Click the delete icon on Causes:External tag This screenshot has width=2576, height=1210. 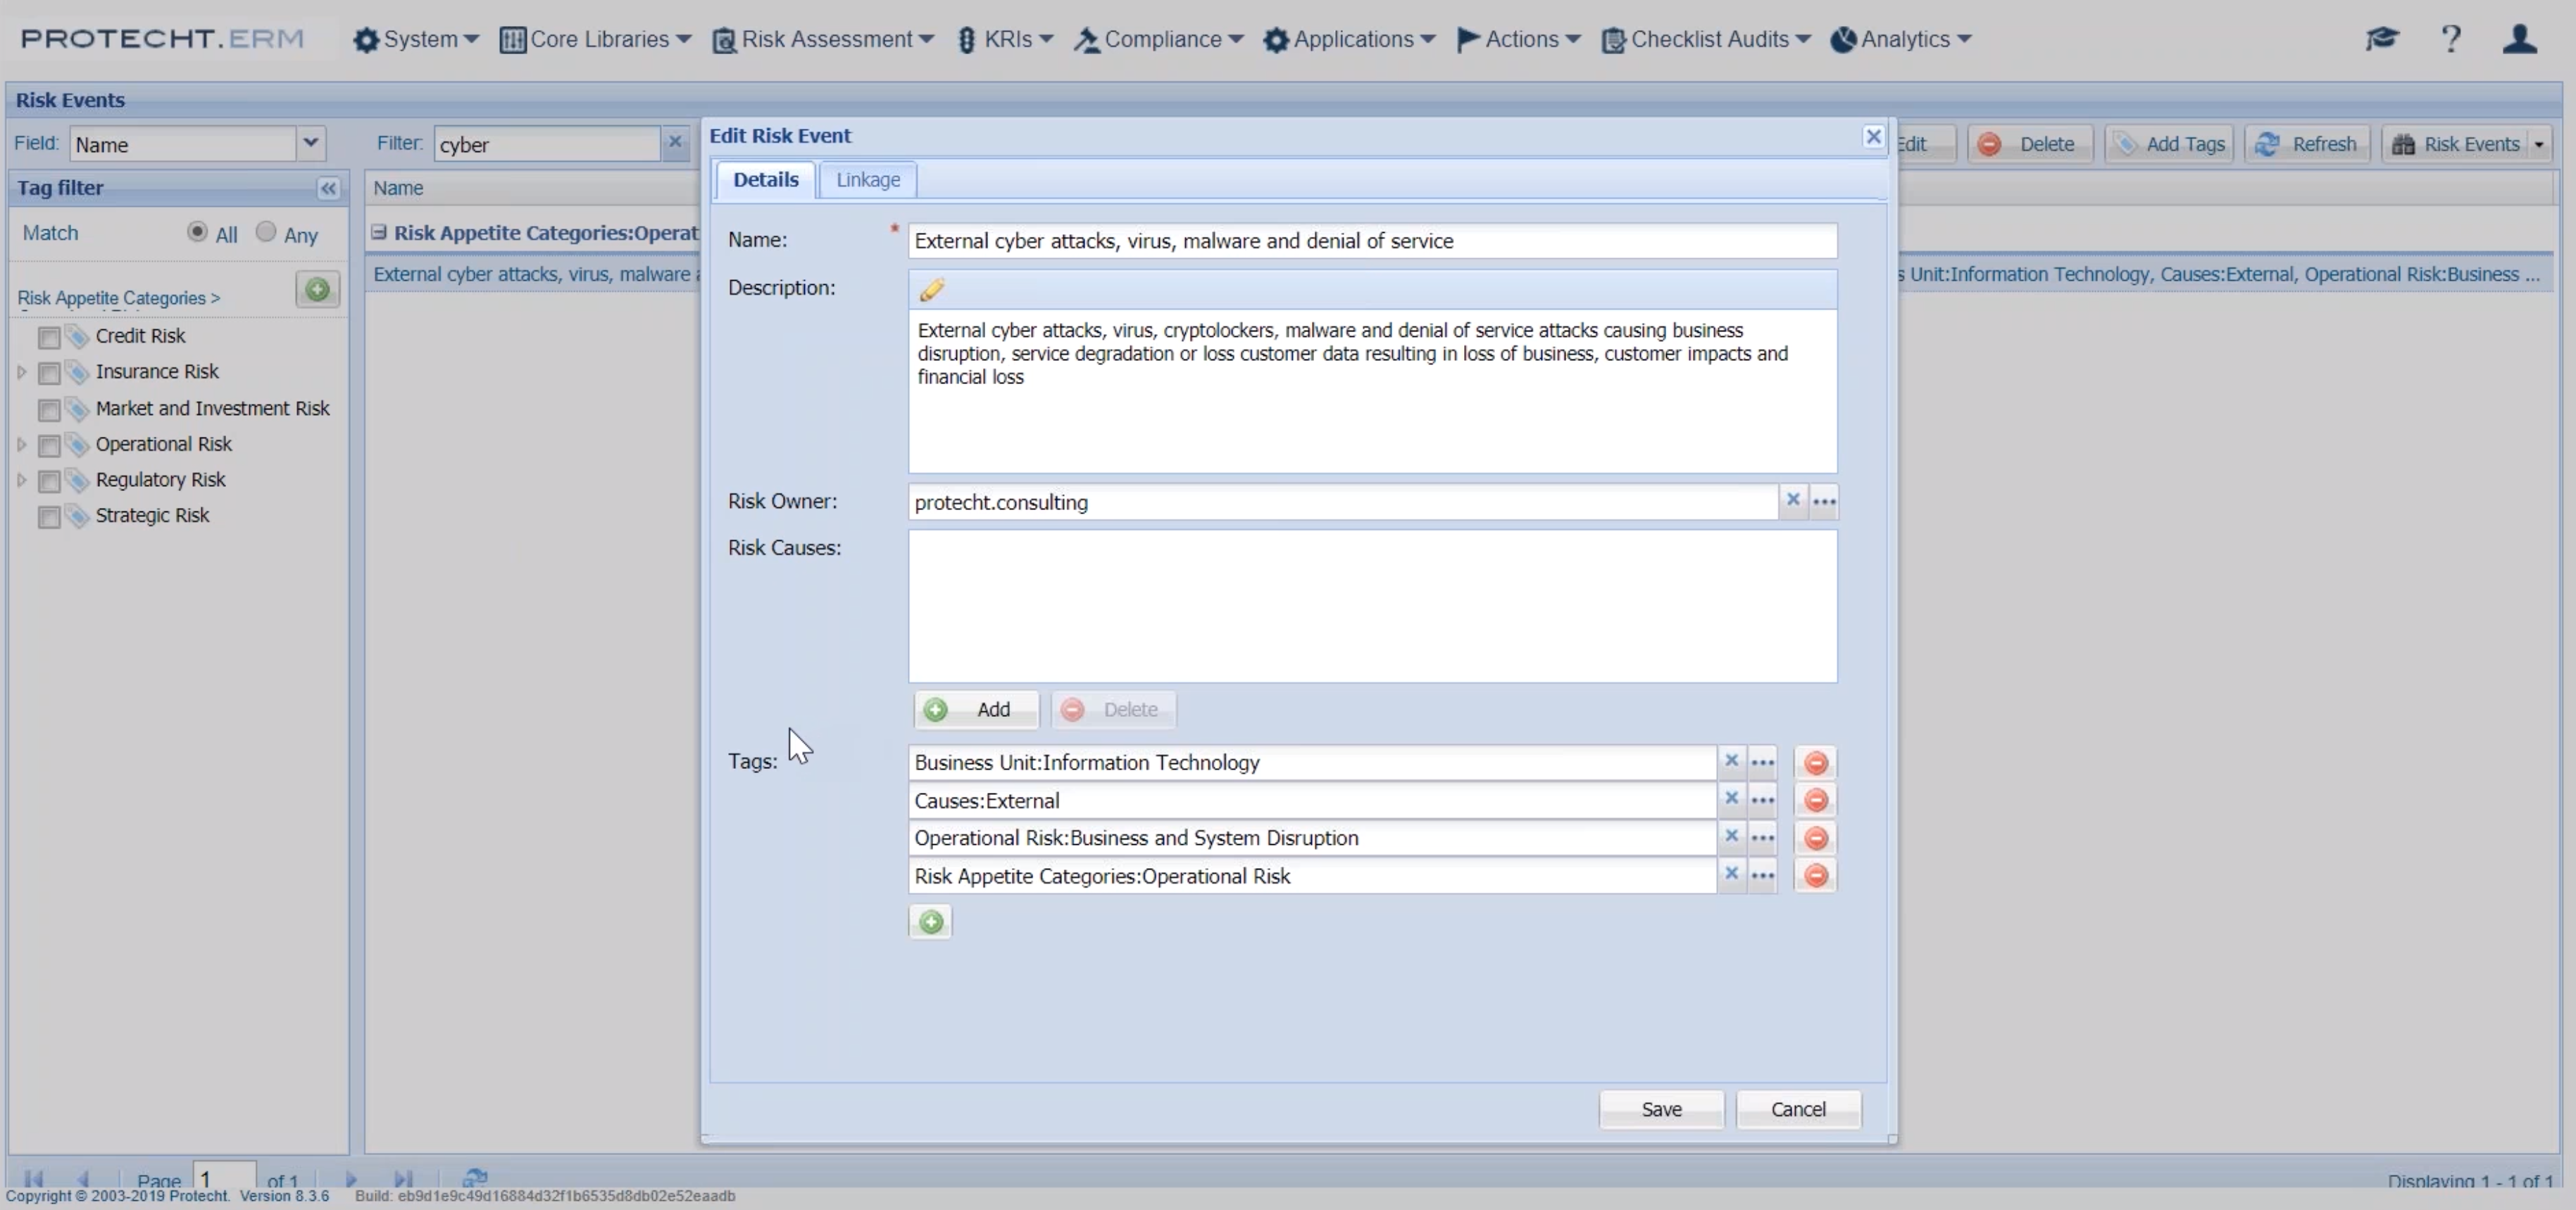(x=1817, y=800)
